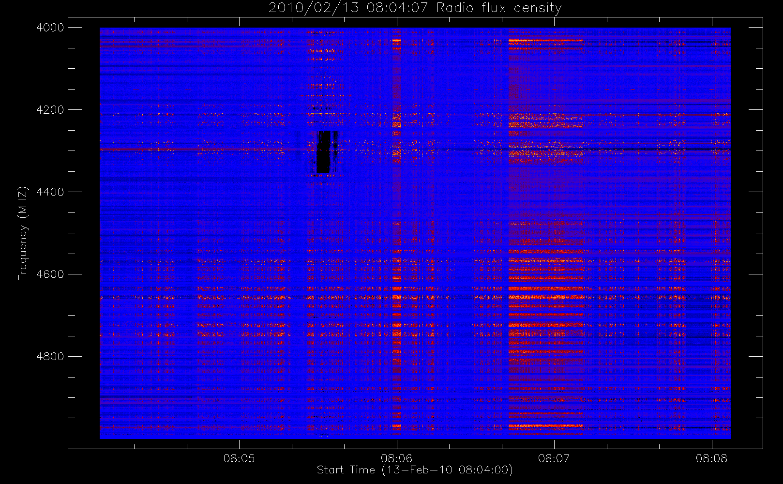Image resolution: width=783 pixels, height=484 pixels.
Task: Click the 08:08 time tick label
Action: point(711,458)
